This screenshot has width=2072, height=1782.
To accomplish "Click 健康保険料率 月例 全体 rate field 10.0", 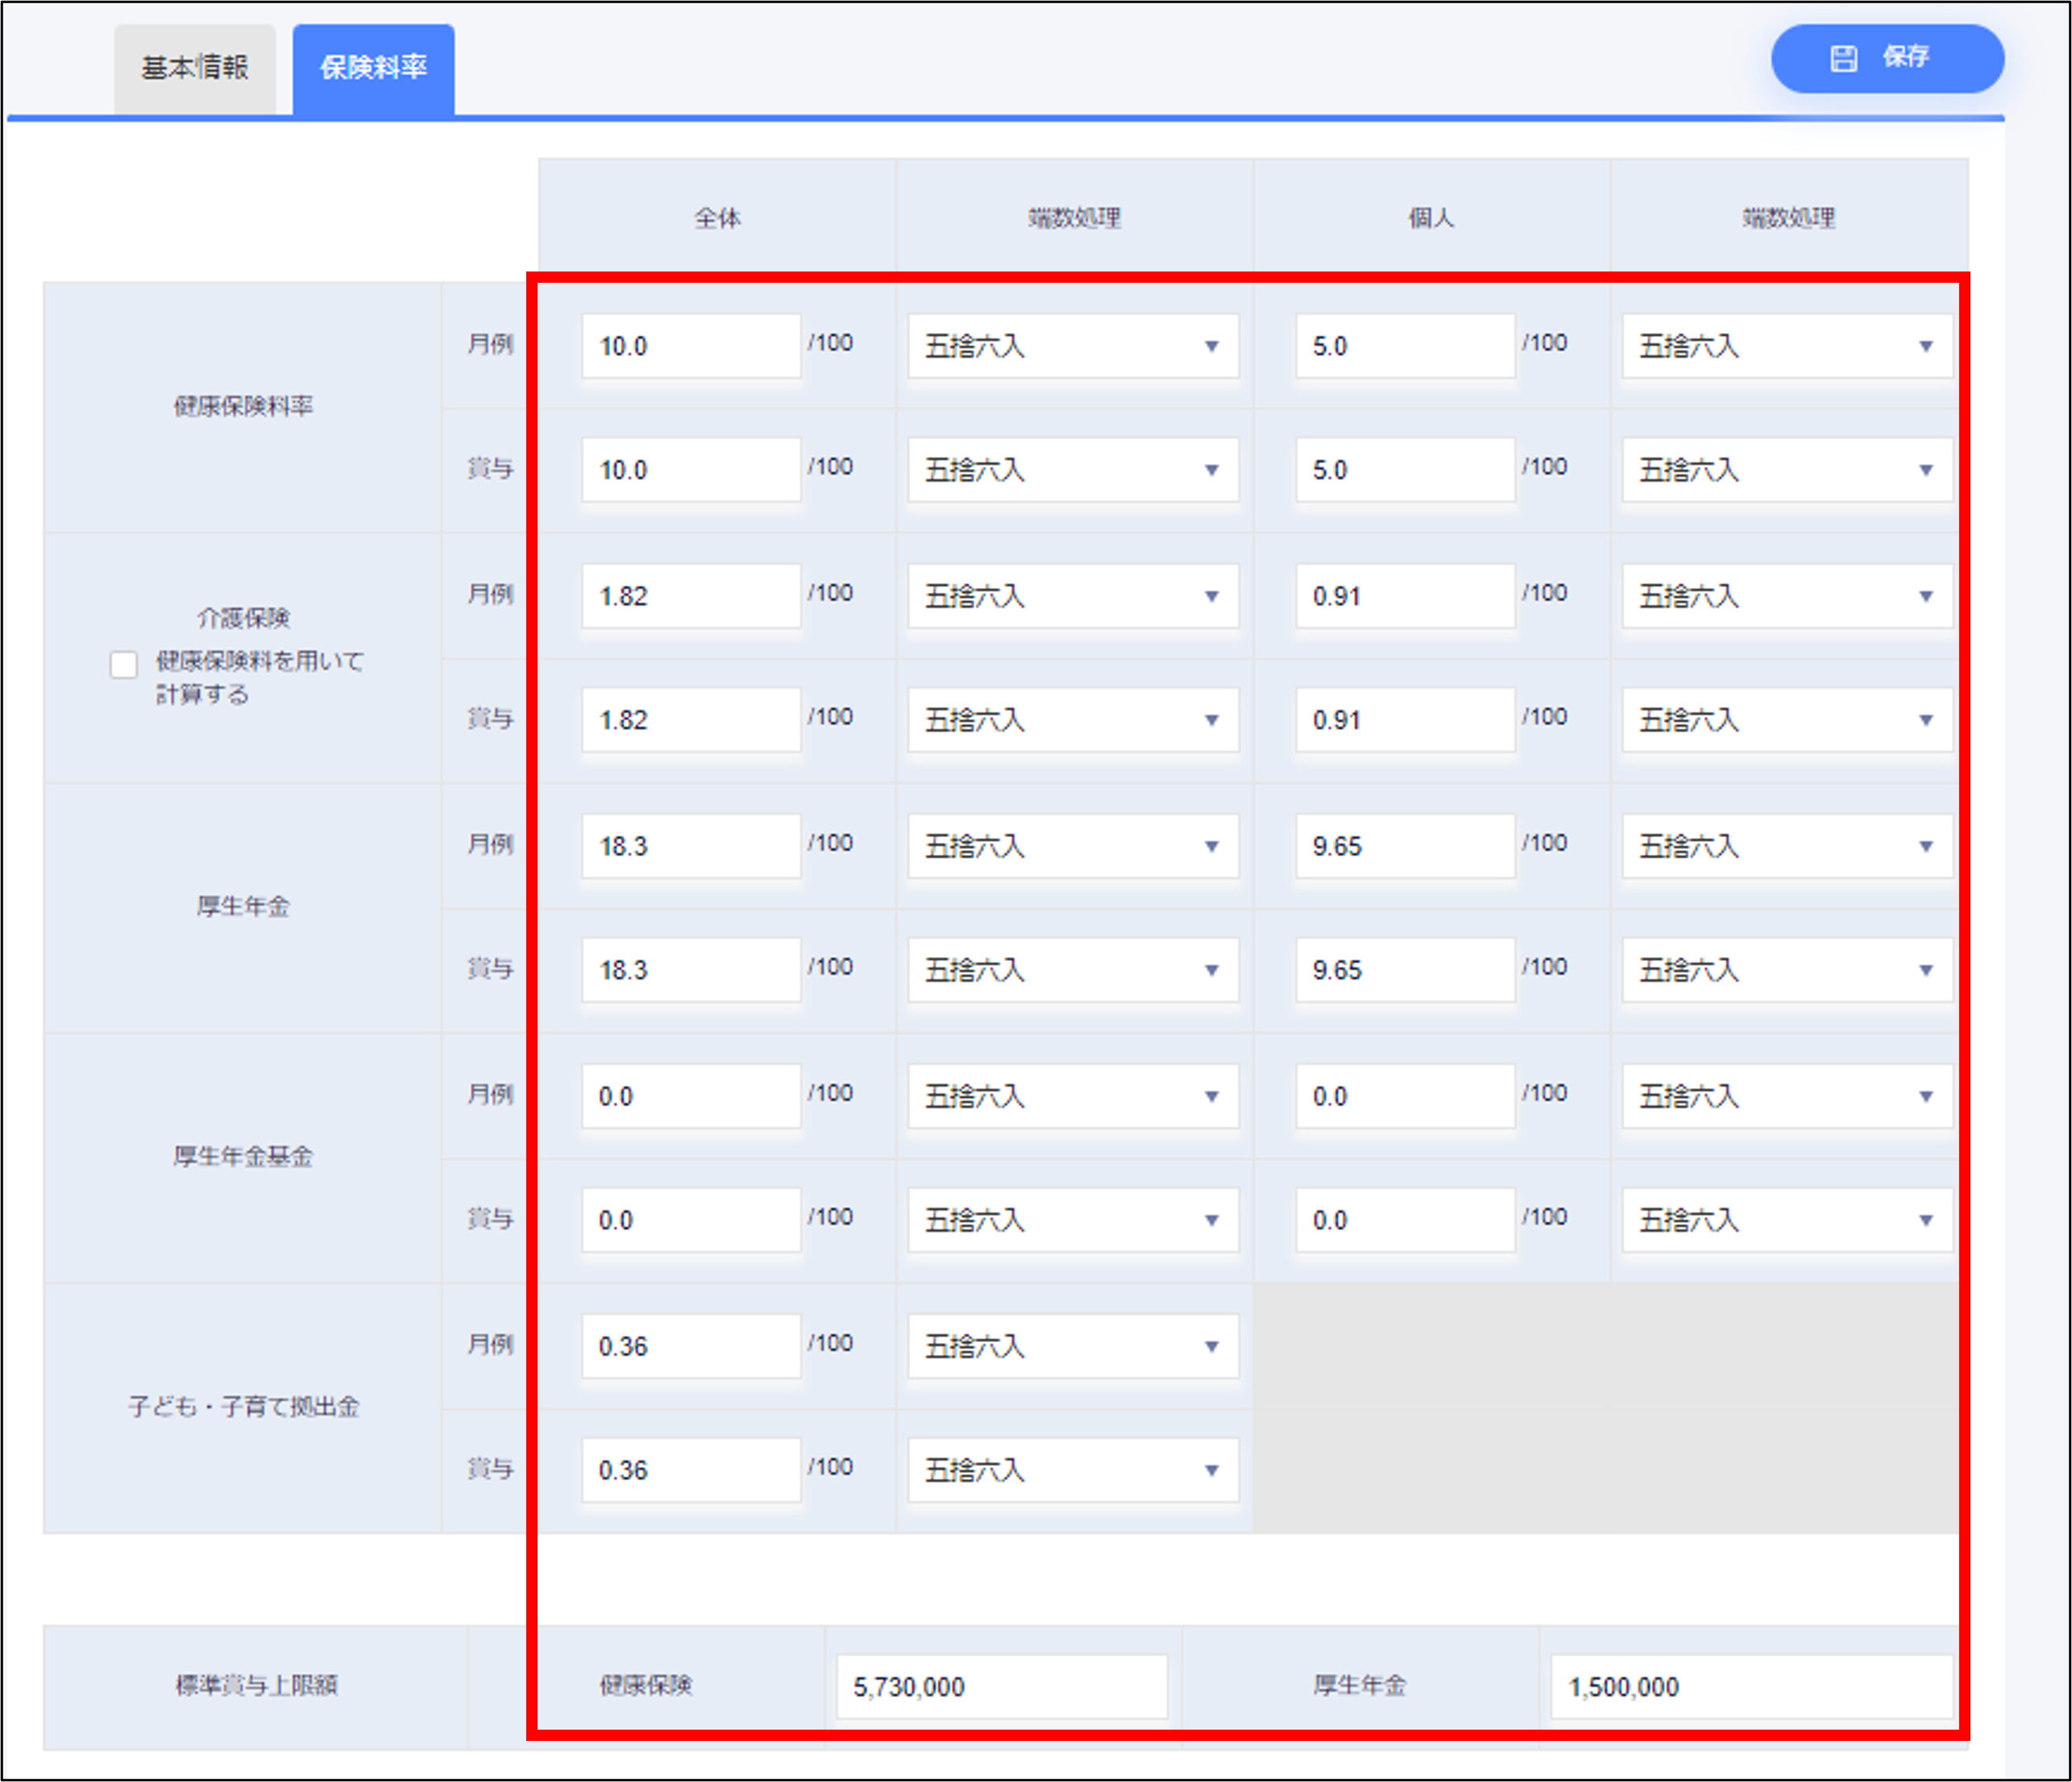I will click(x=690, y=346).
